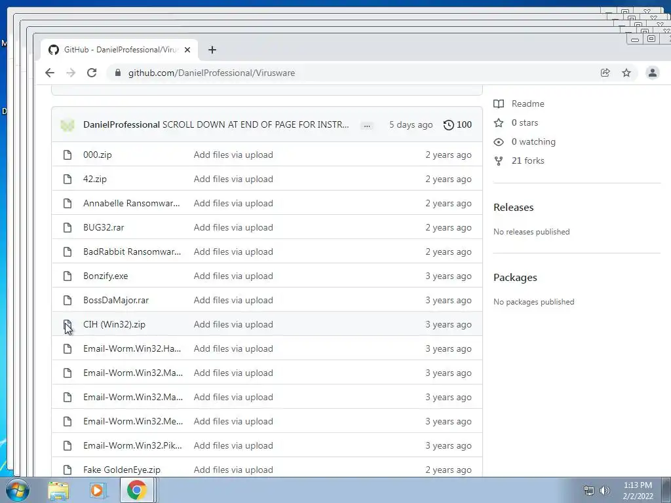The height and width of the screenshot is (503, 671).
Task: Open Bonzify.exe commit message link
Action: 233,276
